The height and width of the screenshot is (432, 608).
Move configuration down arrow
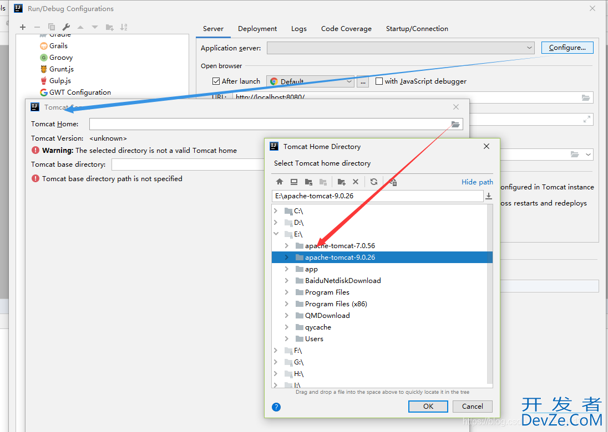point(95,27)
